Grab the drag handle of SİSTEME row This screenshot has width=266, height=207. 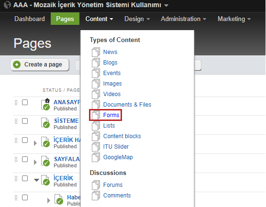(16, 121)
